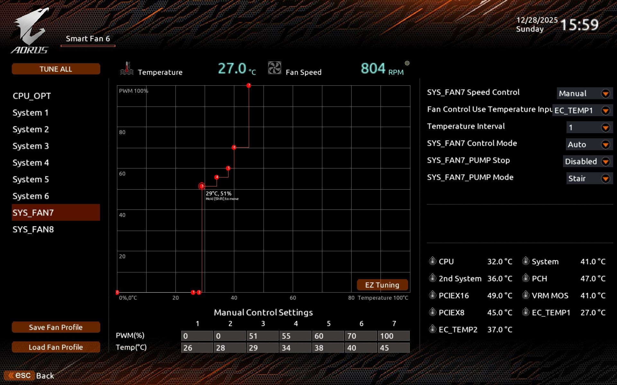Click the VRM MOS sensor icon
This screenshot has height=385, width=617.
(526, 295)
